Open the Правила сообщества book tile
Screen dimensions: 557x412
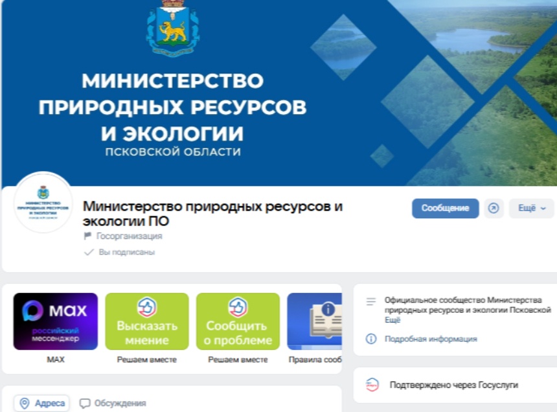tap(315, 321)
